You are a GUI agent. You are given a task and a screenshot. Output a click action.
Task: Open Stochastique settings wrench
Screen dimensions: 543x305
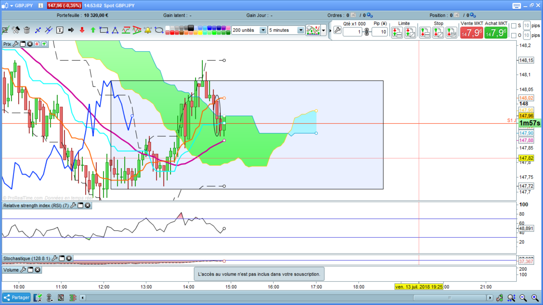point(55,258)
